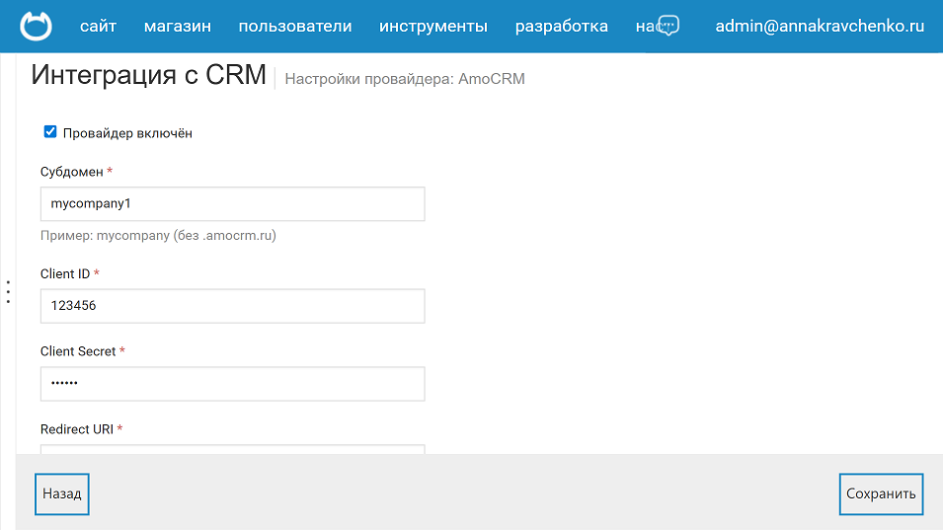943x530 pixels.
Task: Click the vertical three-dot sidebar handle
Action: (x=8, y=291)
